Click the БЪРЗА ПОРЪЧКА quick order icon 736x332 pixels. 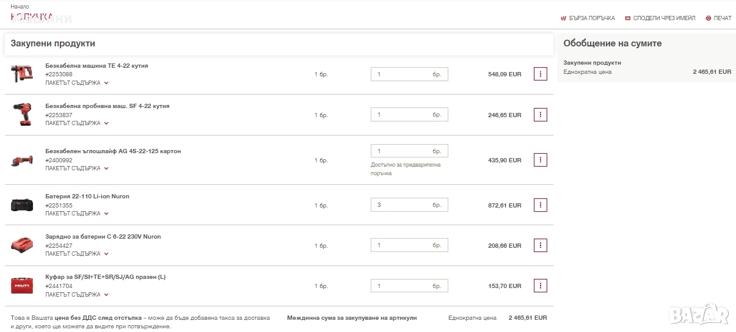(x=563, y=18)
